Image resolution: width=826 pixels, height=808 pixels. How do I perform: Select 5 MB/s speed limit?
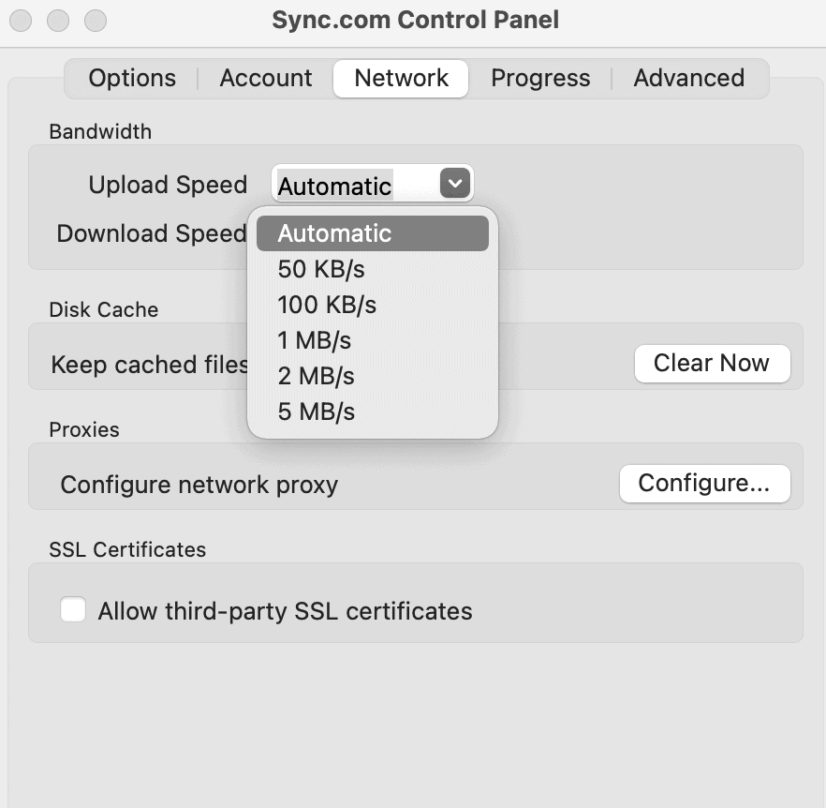[373, 411]
